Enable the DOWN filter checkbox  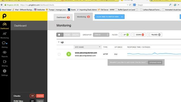[x=134, y=35]
